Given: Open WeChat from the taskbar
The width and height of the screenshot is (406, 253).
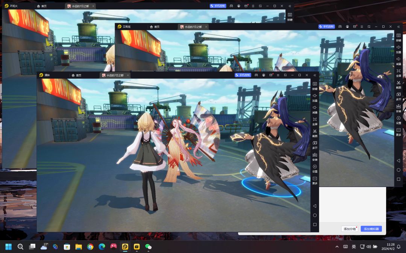Looking at the screenshot, I should coord(148,247).
